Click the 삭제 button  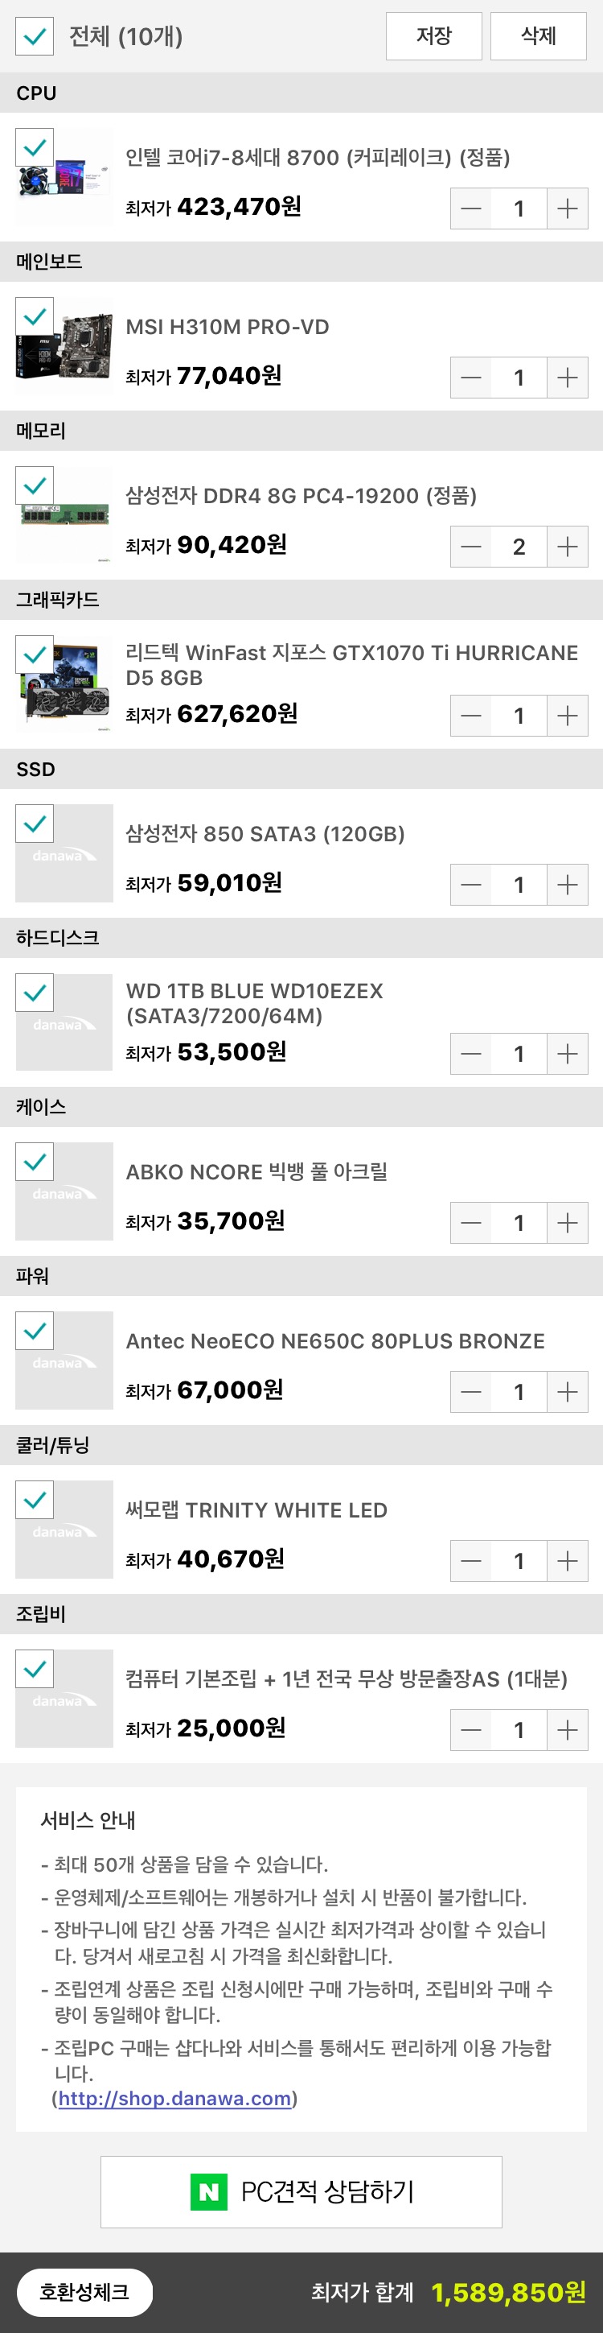[x=538, y=36]
